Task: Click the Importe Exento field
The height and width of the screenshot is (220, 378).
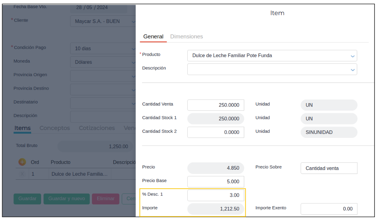Action: 329,209
